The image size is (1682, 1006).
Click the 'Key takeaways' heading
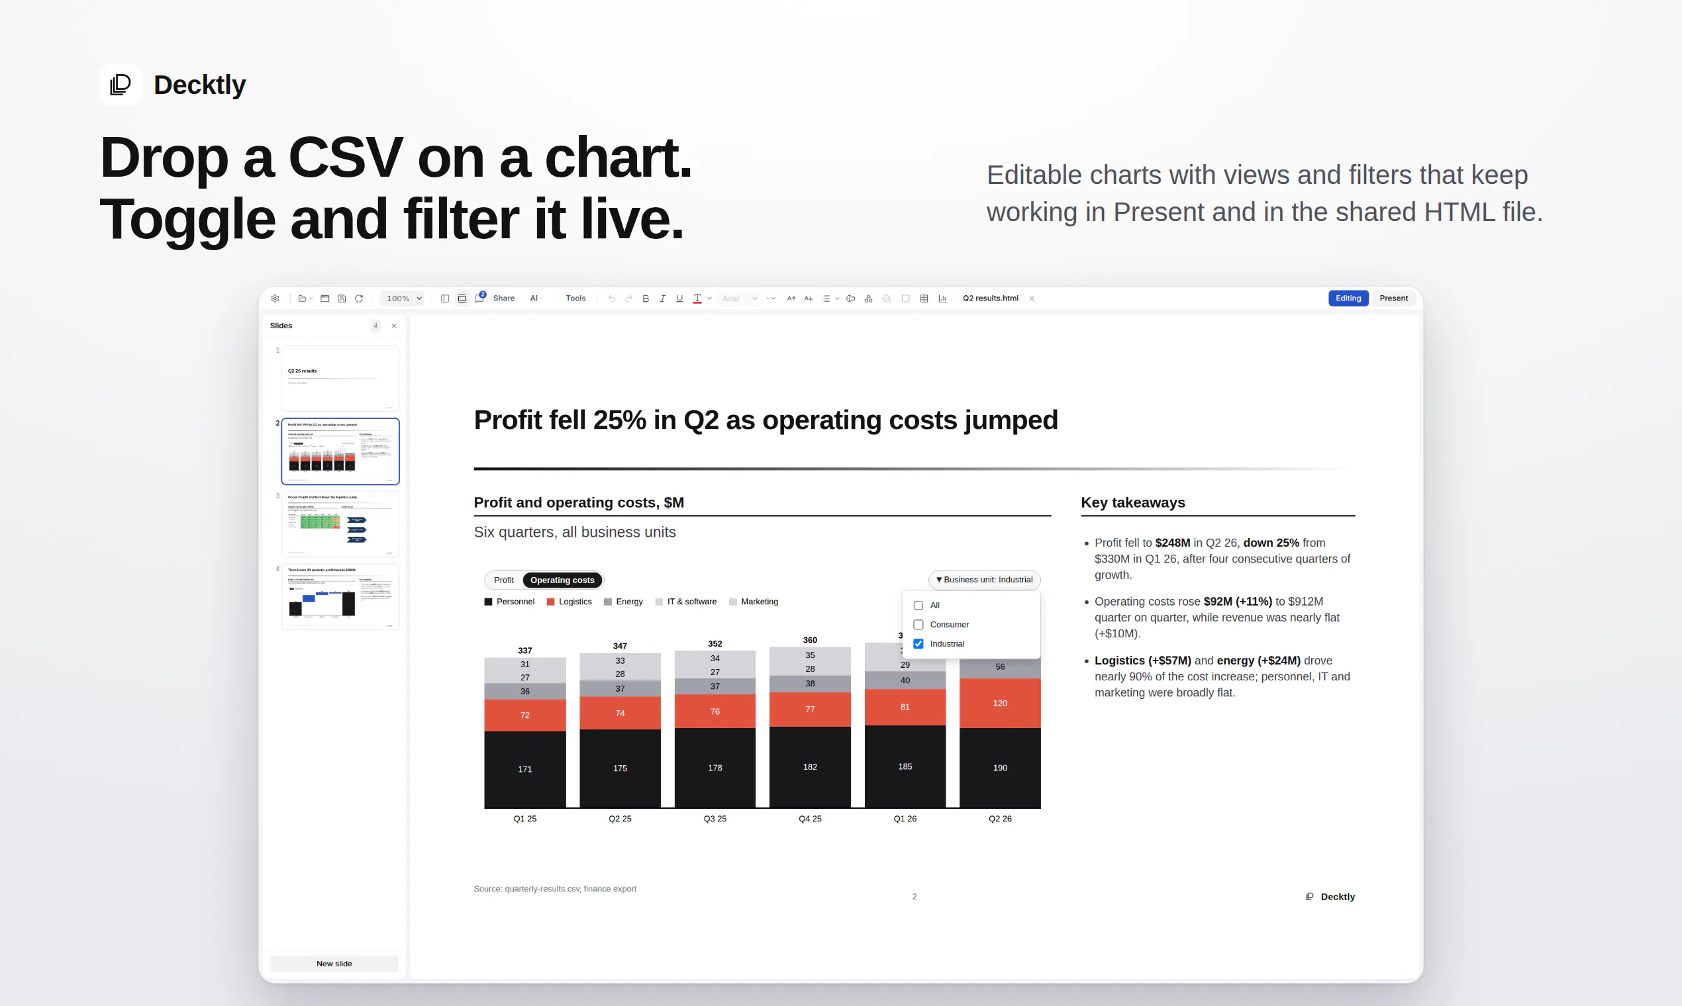pos(1132,502)
